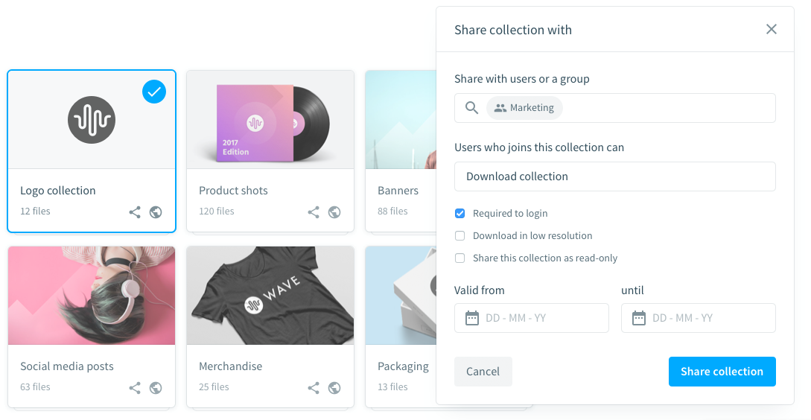Close the Share collection dialog
This screenshot has width=811, height=420.
pos(772,30)
